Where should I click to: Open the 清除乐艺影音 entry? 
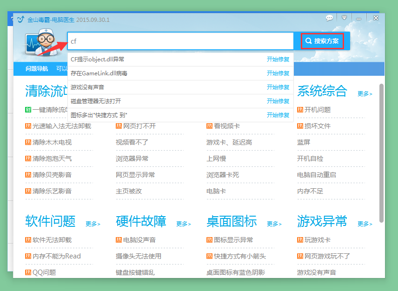52,191
